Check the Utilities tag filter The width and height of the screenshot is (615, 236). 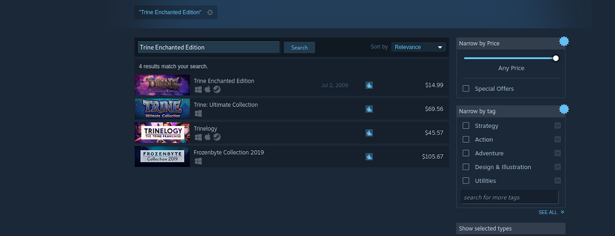(x=466, y=181)
